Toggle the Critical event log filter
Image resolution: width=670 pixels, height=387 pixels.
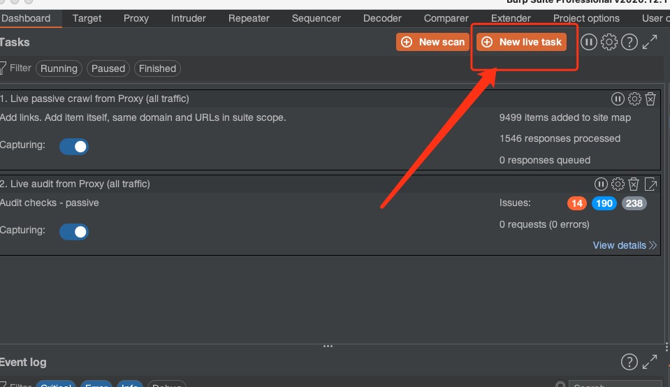[56, 384]
